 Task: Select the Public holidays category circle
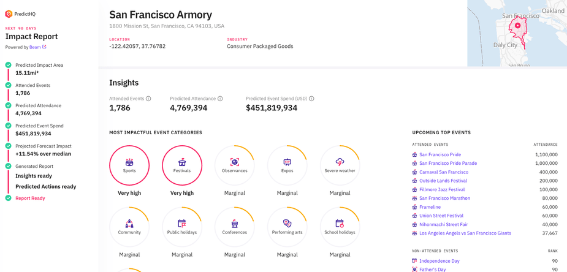pos(182,227)
